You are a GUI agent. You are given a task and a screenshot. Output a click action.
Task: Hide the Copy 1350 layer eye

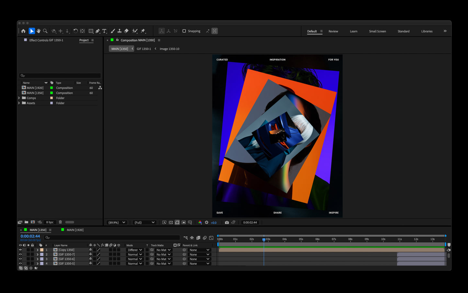click(20, 250)
